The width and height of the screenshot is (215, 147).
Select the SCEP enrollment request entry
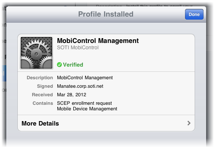(x=84, y=103)
